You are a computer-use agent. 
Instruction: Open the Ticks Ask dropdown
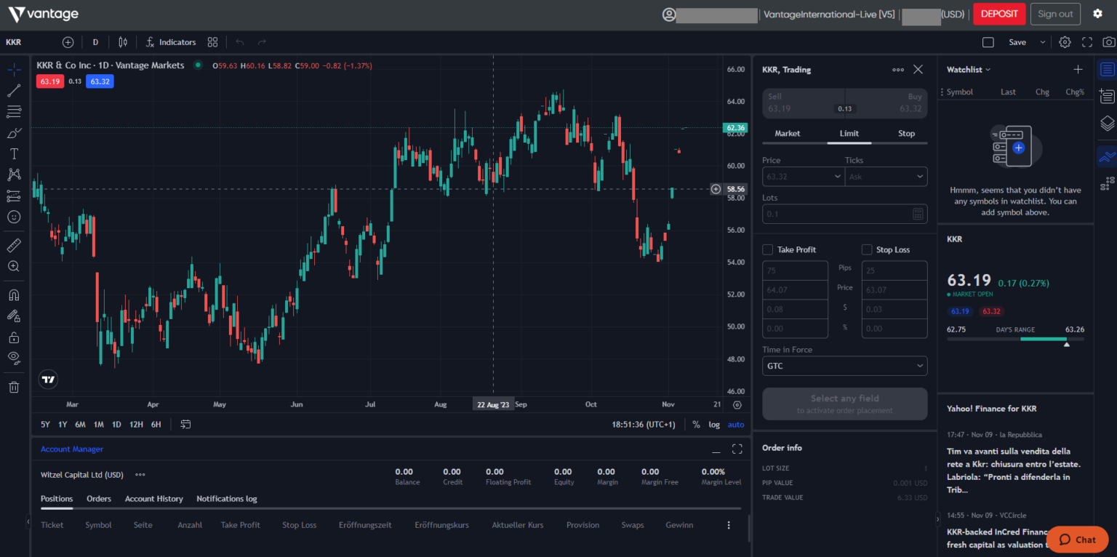[x=886, y=176]
